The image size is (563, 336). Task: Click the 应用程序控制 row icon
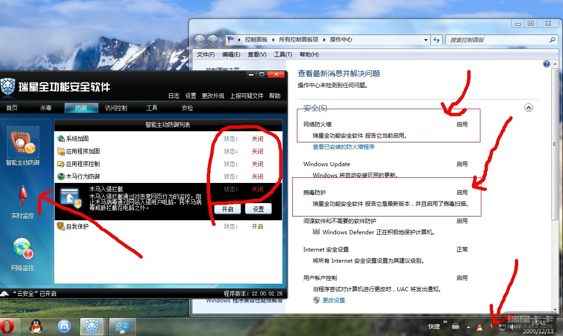point(61,164)
